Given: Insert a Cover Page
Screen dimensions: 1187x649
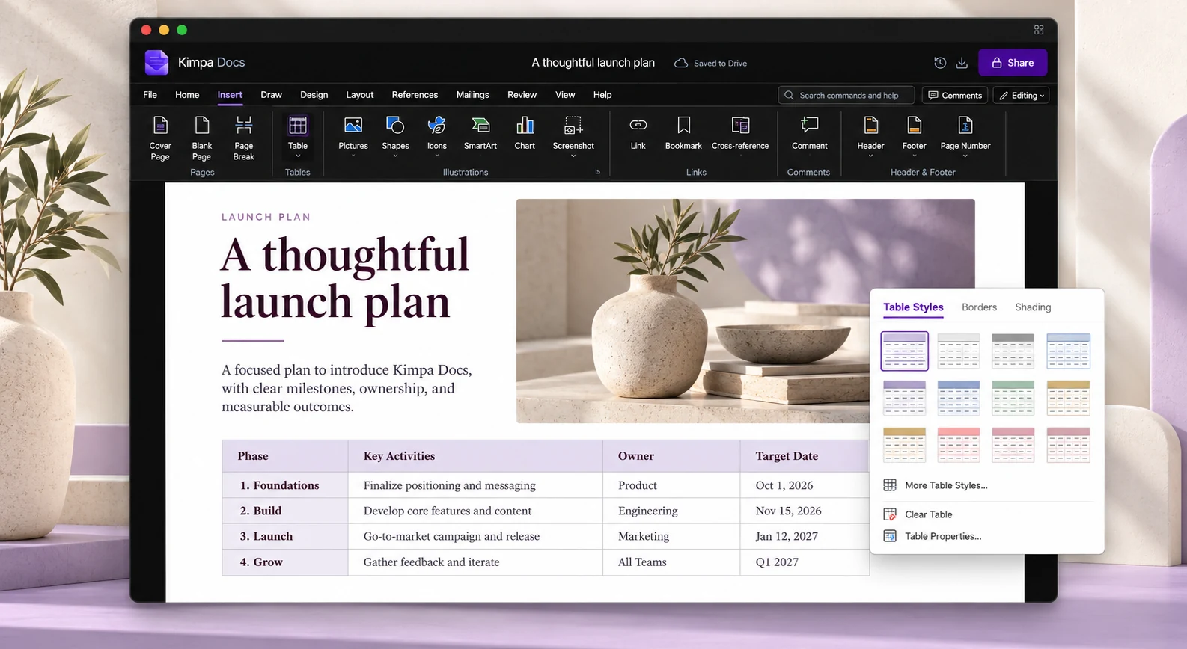Looking at the screenshot, I should point(160,138).
